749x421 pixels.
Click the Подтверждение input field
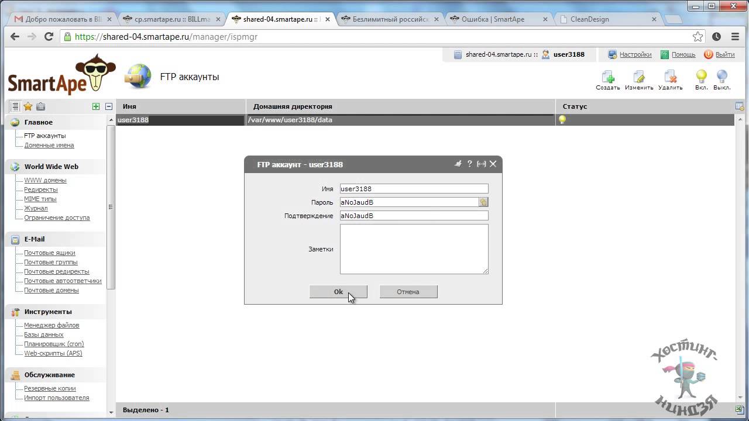click(x=414, y=216)
